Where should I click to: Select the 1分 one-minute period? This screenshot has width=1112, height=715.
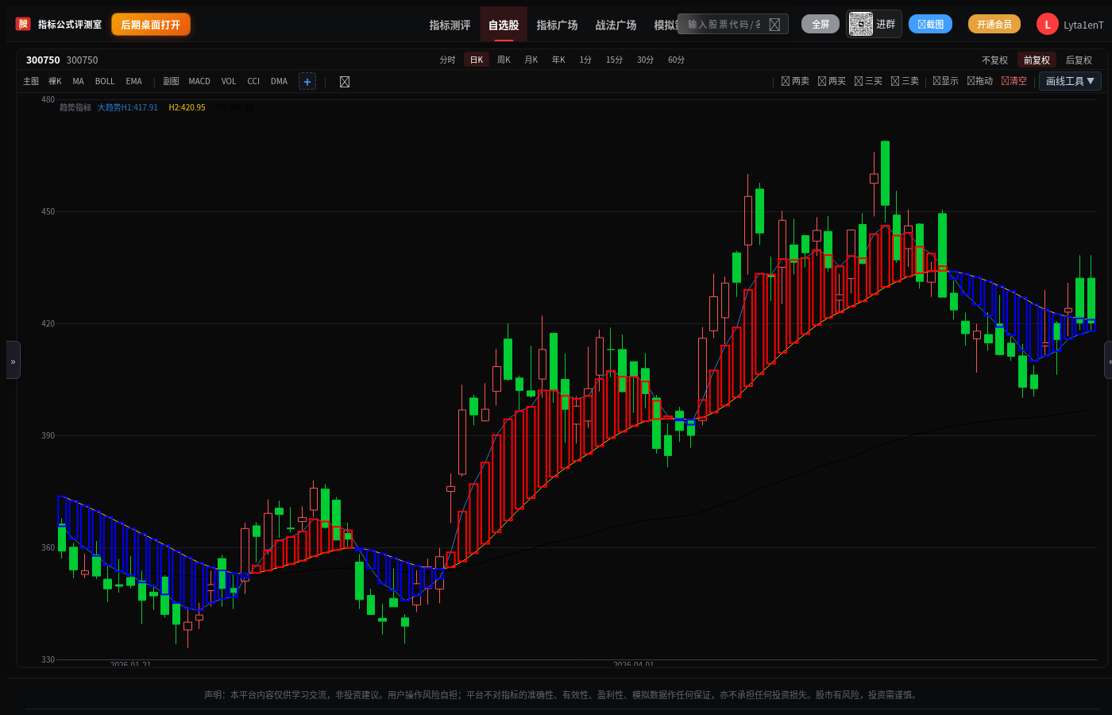pos(585,60)
